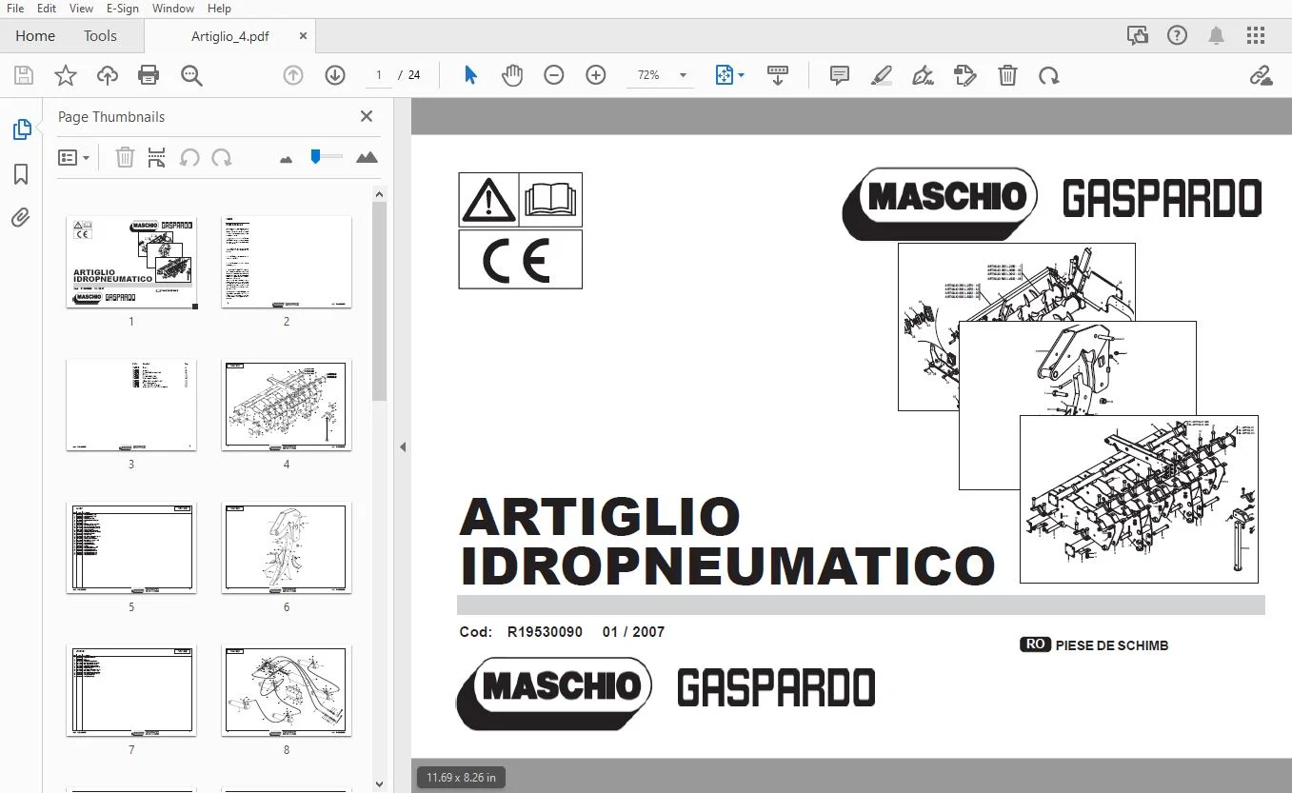The height and width of the screenshot is (793, 1292).
Task: Click the print pages icon in thumbnails panel
Action: point(157,158)
